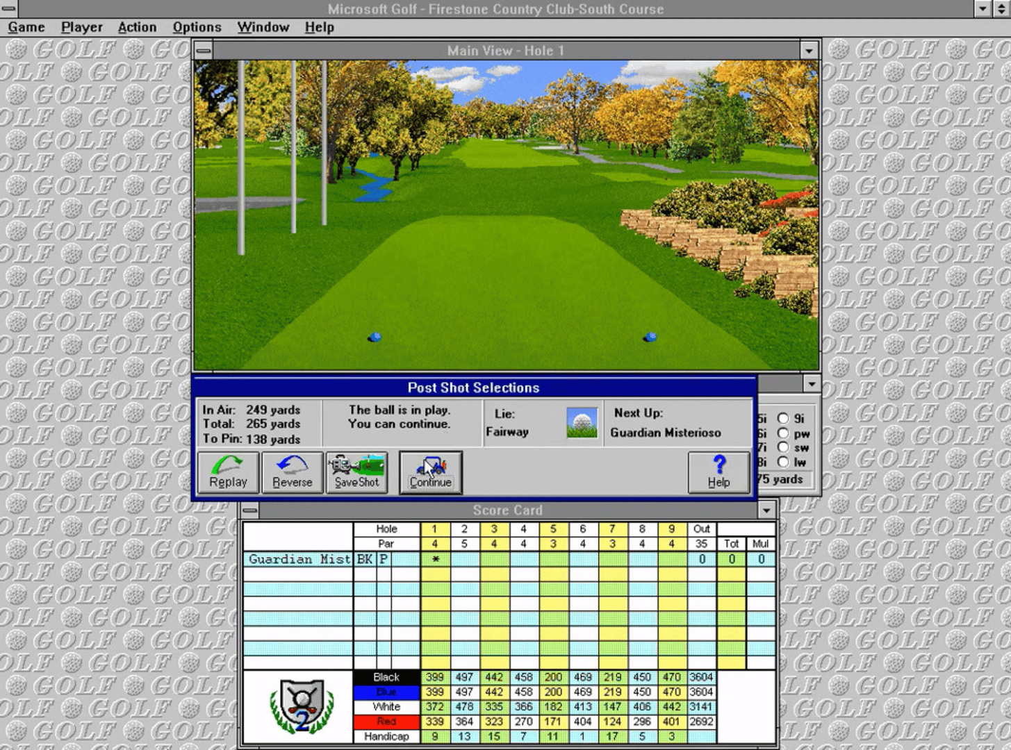This screenshot has width=1011, height=750.
Task: Open the Main View control menu box
Action: pyautogui.click(x=203, y=50)
